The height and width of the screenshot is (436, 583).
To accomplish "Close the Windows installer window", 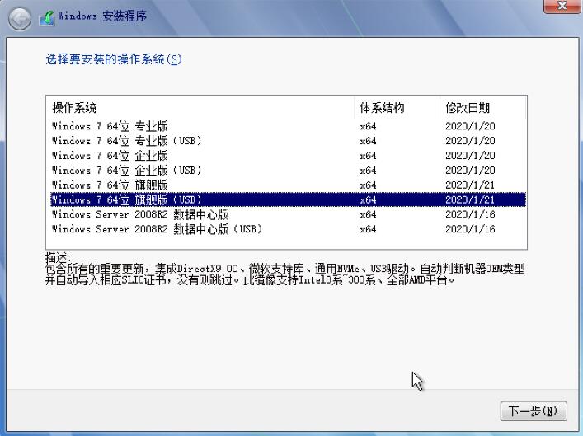I will pos(561,6).
